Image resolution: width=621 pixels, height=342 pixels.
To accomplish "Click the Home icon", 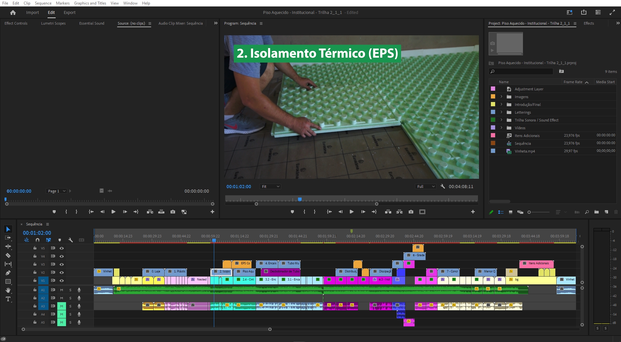I will [13, 13].
